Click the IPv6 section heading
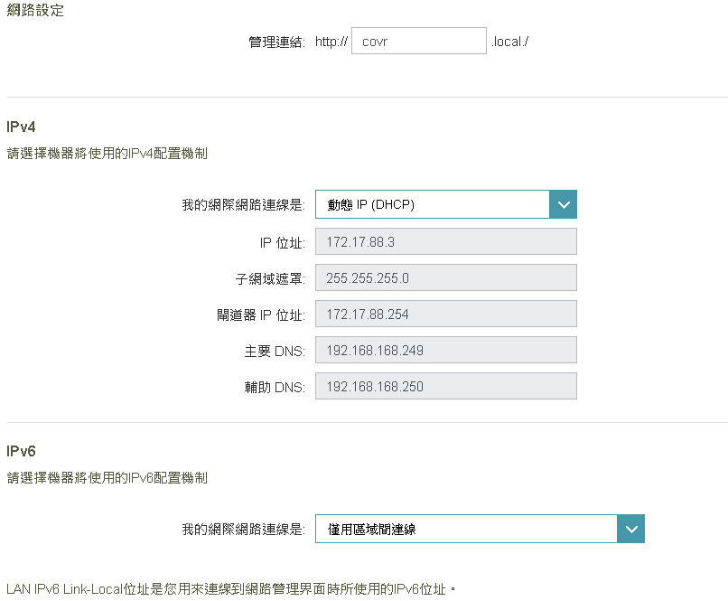The height and width of the screenshot is (601, 728). (x=21, y=450)
